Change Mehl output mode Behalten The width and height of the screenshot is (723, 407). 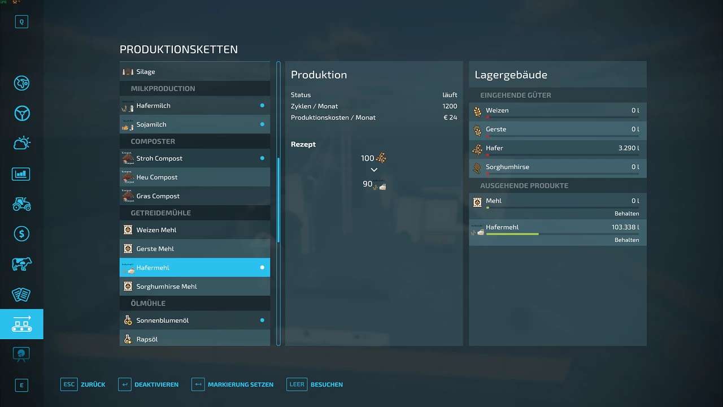coord(626,214)
